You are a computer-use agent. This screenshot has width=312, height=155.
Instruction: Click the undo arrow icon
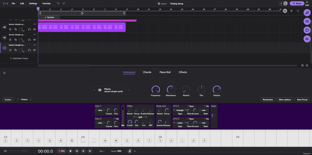coord(58,3)
